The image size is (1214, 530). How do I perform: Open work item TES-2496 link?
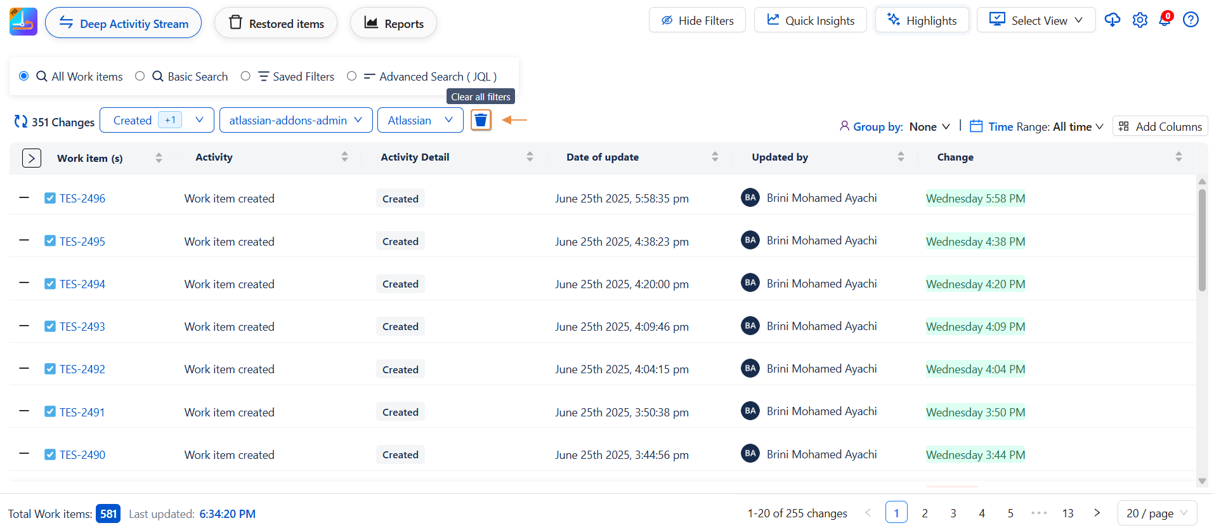pyautogui.click(x=82, y=199)
